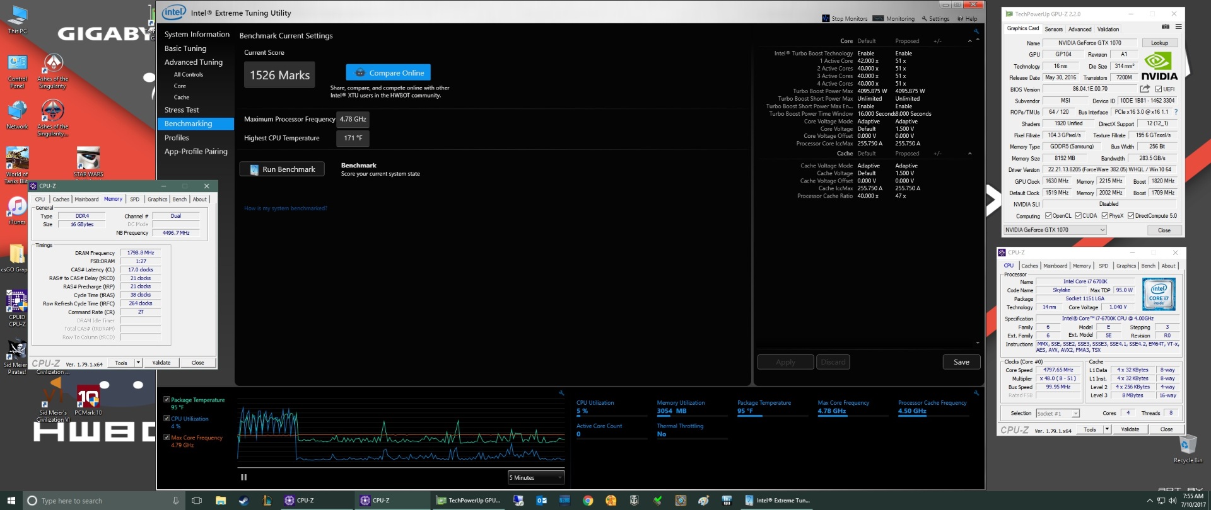This screenshot has height=510, width=1211.
Task: Open GPU-Z hamburger menu
Action: coord(1178,27)
